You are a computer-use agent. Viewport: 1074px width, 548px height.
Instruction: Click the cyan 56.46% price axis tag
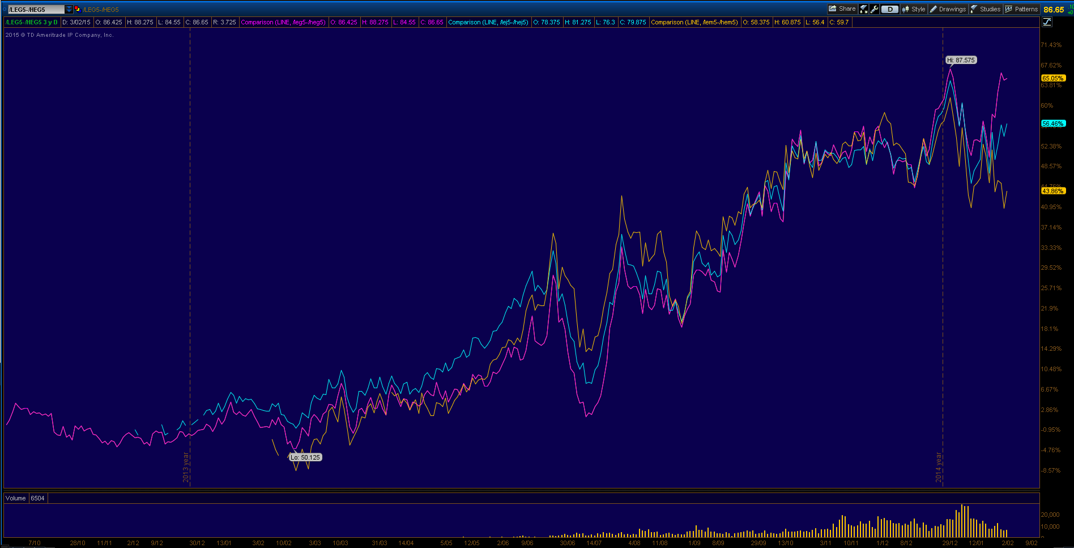1053,123
